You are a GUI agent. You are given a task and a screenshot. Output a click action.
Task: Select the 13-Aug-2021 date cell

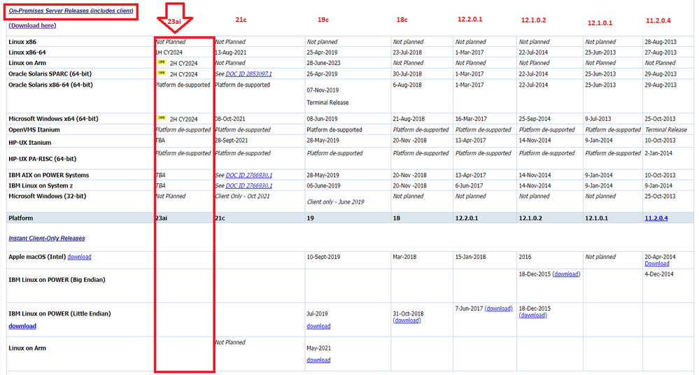[231, 52]
